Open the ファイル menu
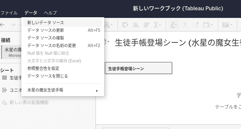241x129 pixels. [9, 13]
